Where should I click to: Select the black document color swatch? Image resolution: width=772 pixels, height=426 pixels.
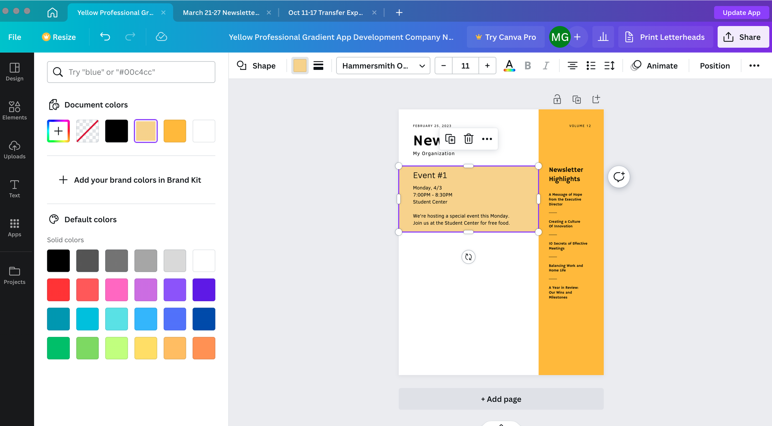(116, 131)
